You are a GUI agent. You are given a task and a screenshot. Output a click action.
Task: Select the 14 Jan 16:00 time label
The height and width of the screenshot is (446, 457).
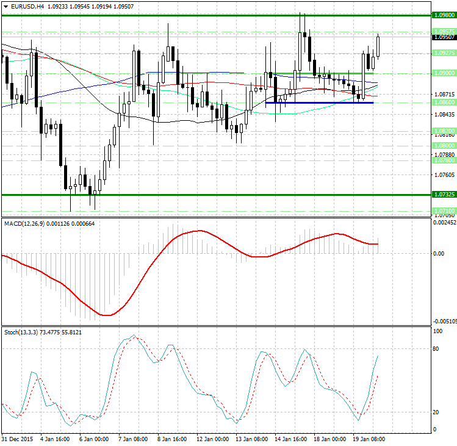(x=293, y=439)
